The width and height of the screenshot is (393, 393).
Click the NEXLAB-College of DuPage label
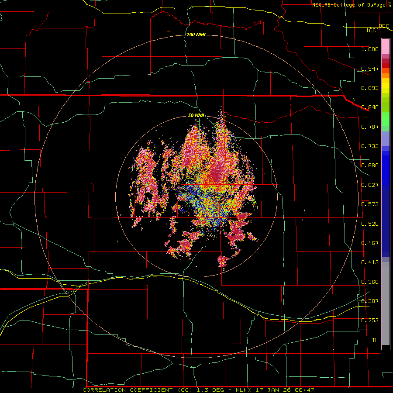pyautogui.click(x=349, y=5)
